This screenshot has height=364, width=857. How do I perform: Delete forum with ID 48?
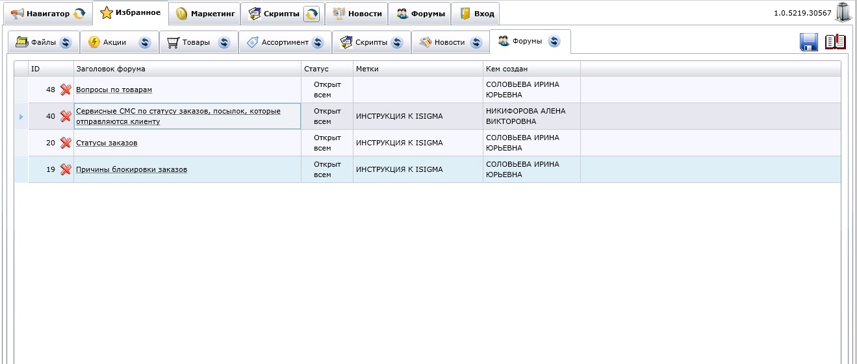pyautogui.click(x=66, y=90)
